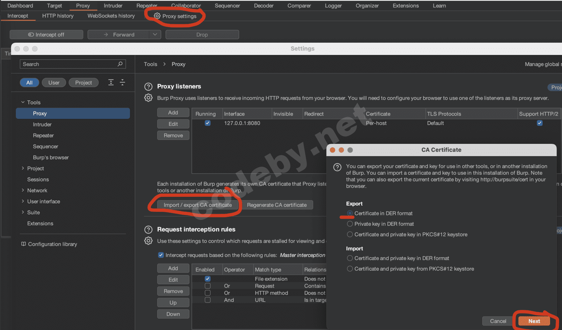The image size is (562, 330).
Task: Open help icon for Request interception rules
Action: tap(149, 230)
